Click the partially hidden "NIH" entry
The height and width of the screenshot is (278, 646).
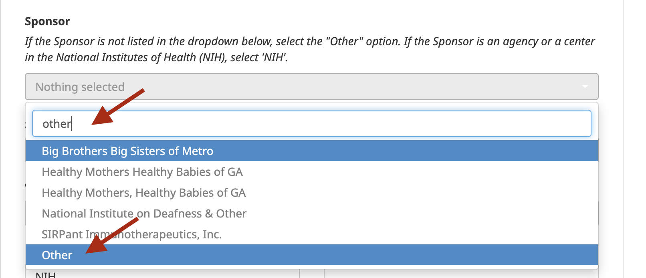46,275
